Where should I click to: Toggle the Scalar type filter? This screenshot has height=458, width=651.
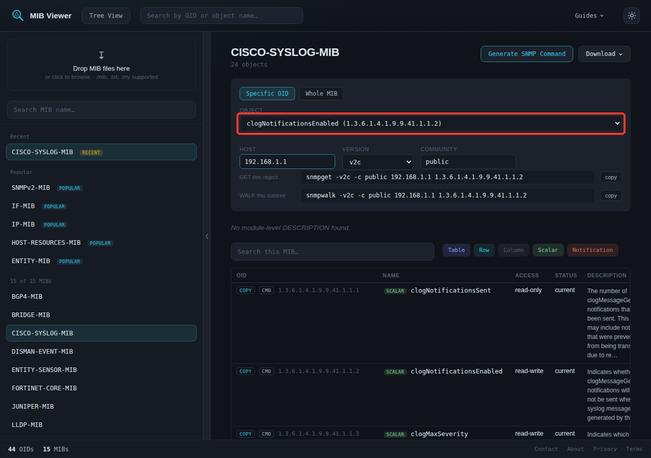coord(548,250)
